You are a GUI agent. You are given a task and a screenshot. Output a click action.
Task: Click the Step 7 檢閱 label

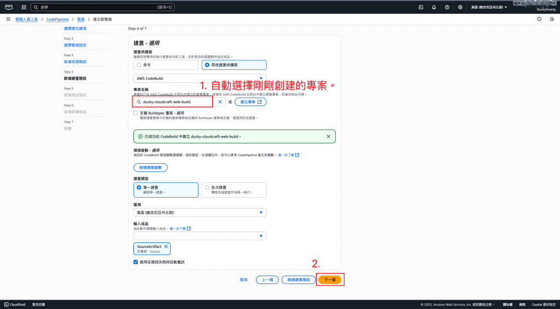[x=67, y=128]
